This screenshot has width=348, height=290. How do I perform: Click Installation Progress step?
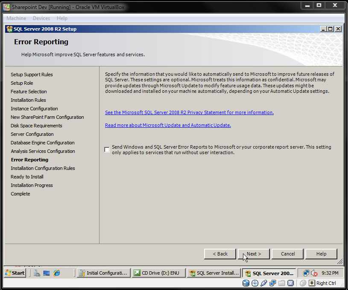[x=32, y=185]
